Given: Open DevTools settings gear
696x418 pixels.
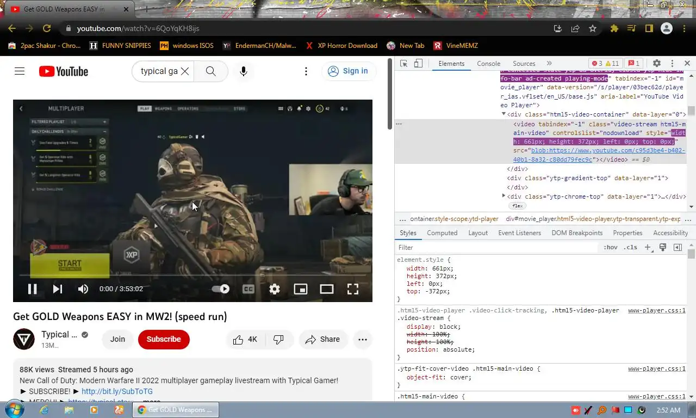Looking at the screenshot, I should (657, 64).
